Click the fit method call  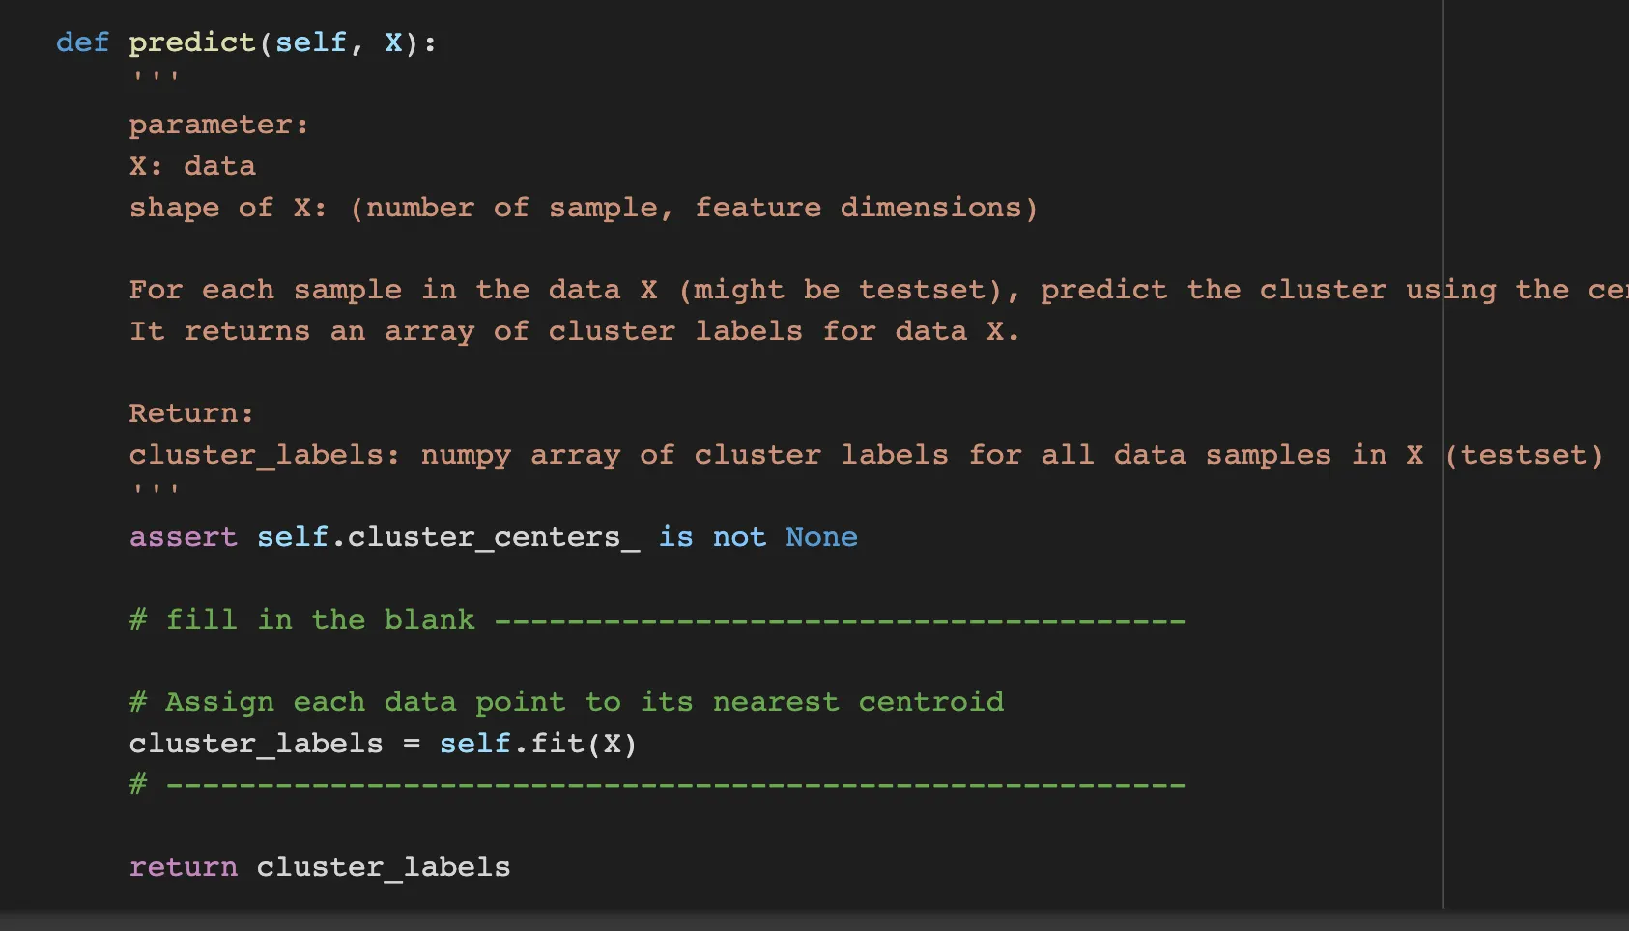pos(557,744)
